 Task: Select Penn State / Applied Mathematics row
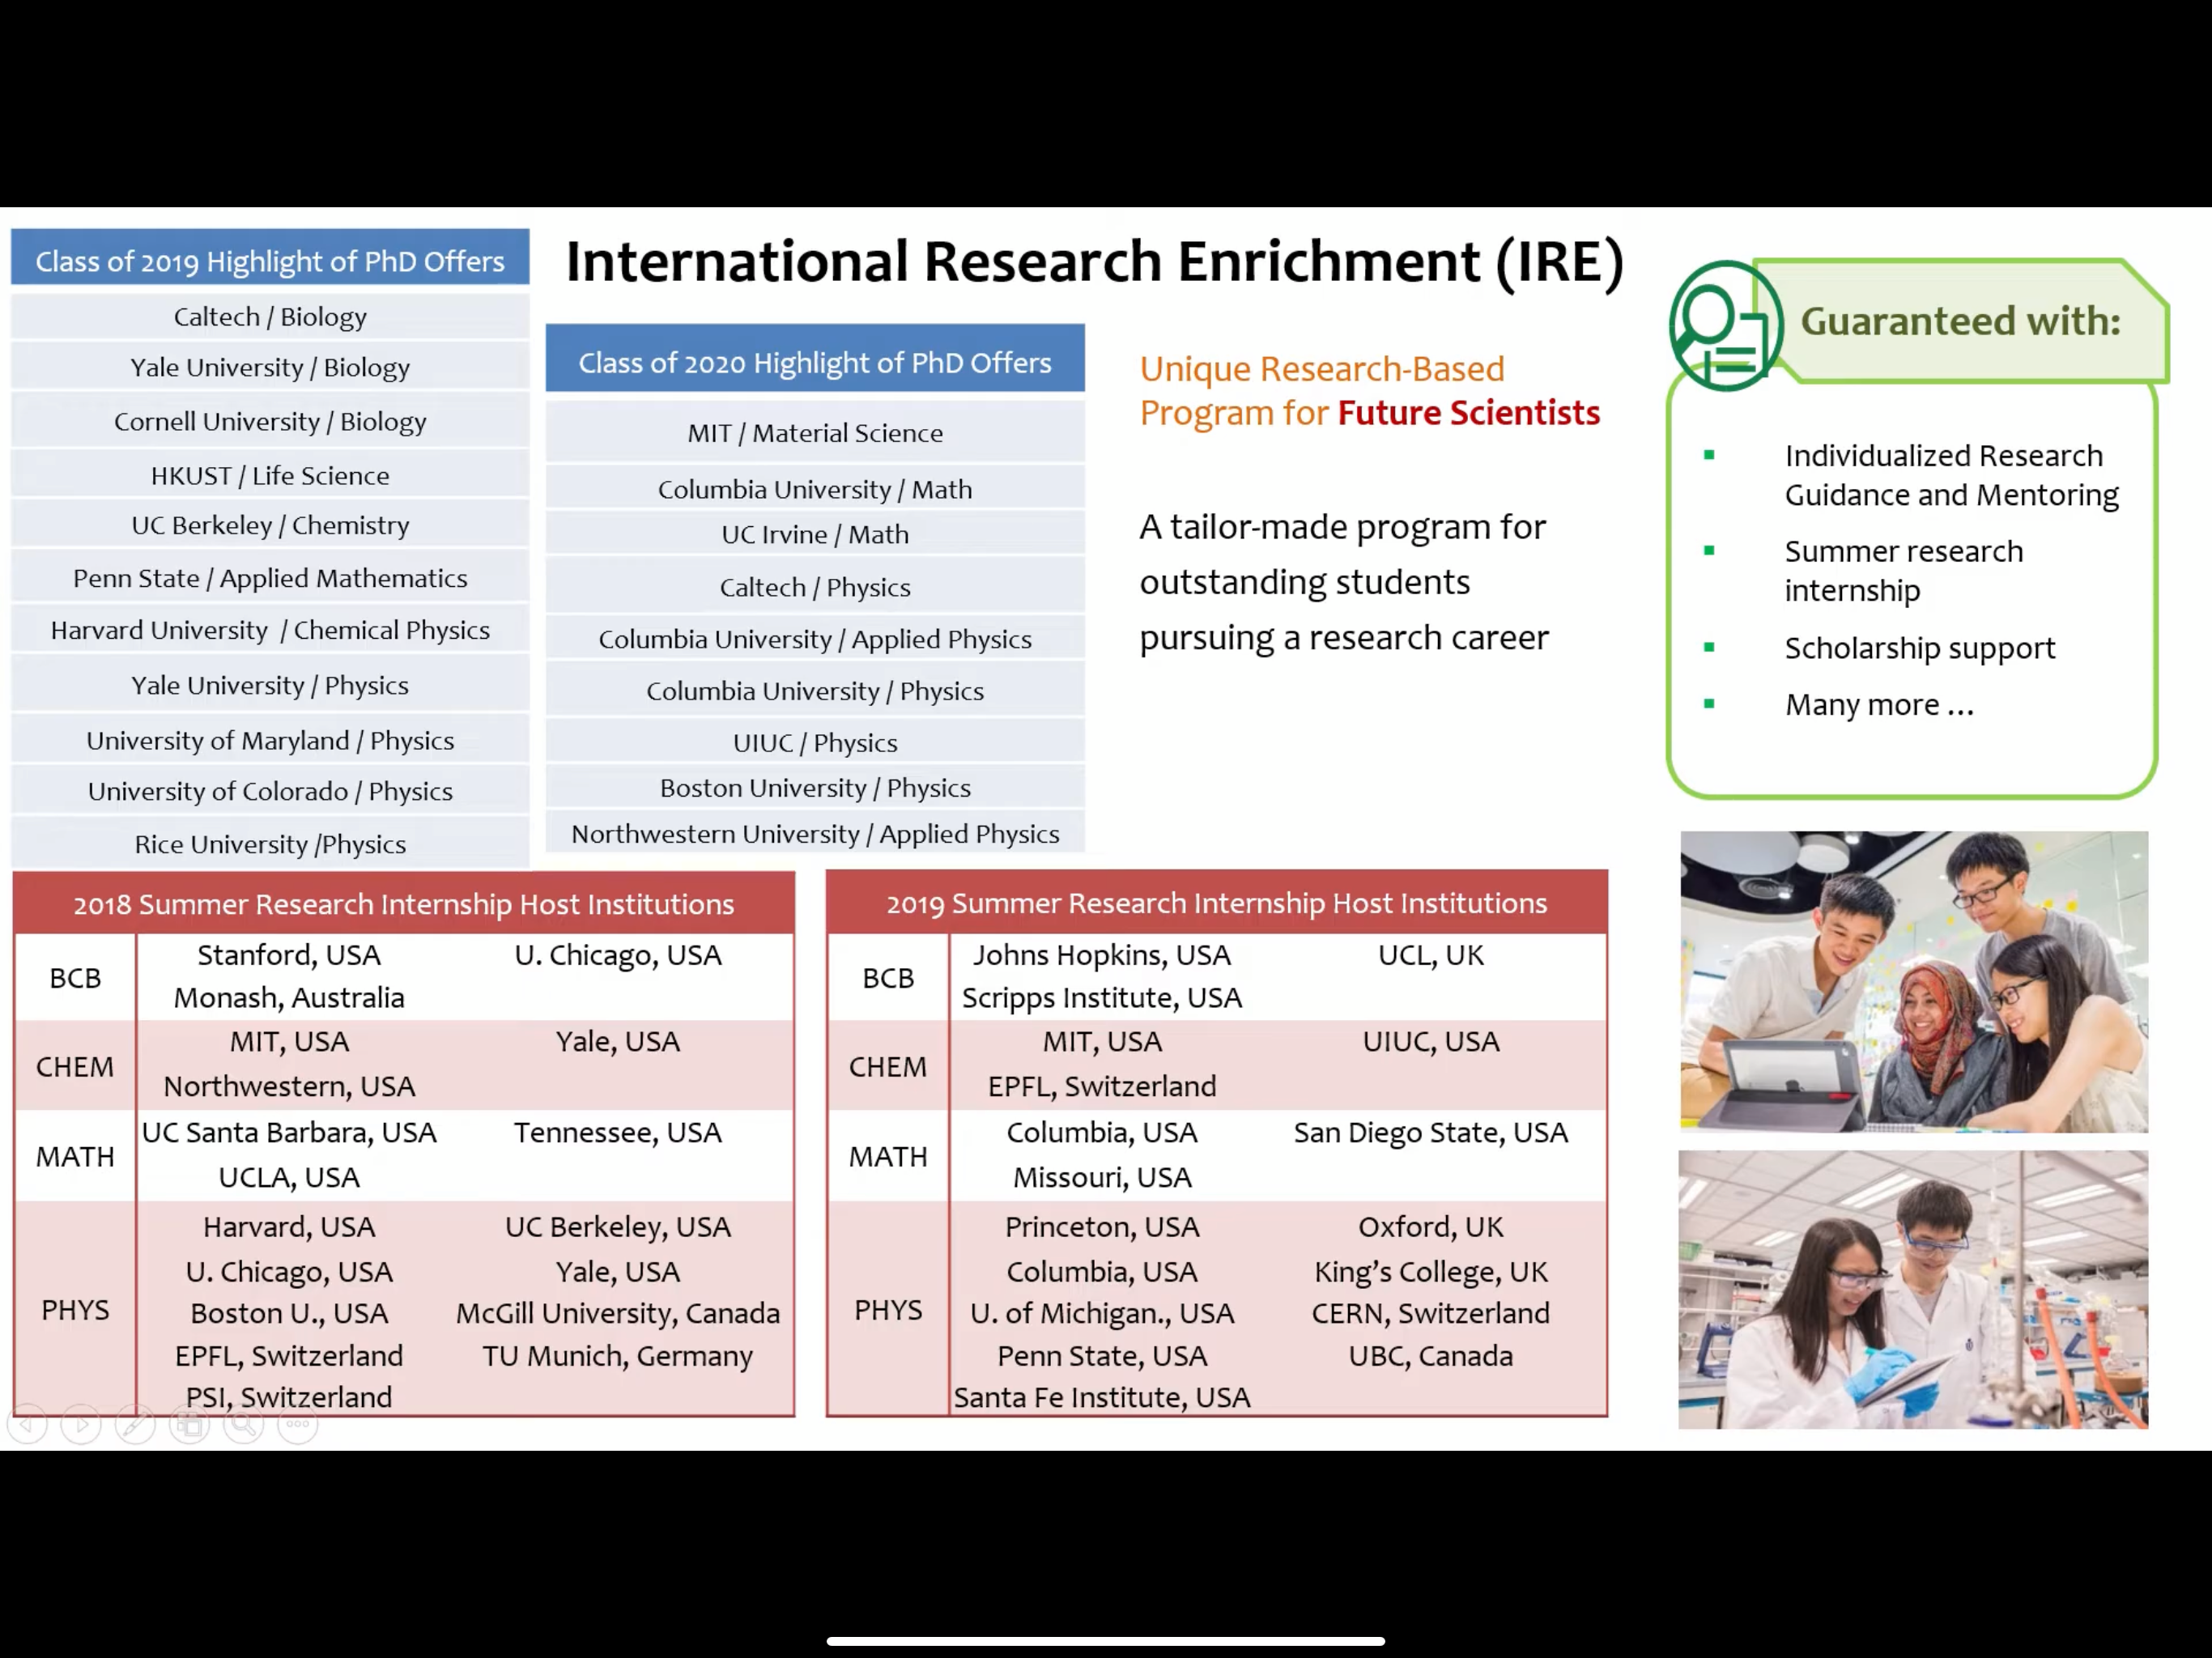[270, 578]
